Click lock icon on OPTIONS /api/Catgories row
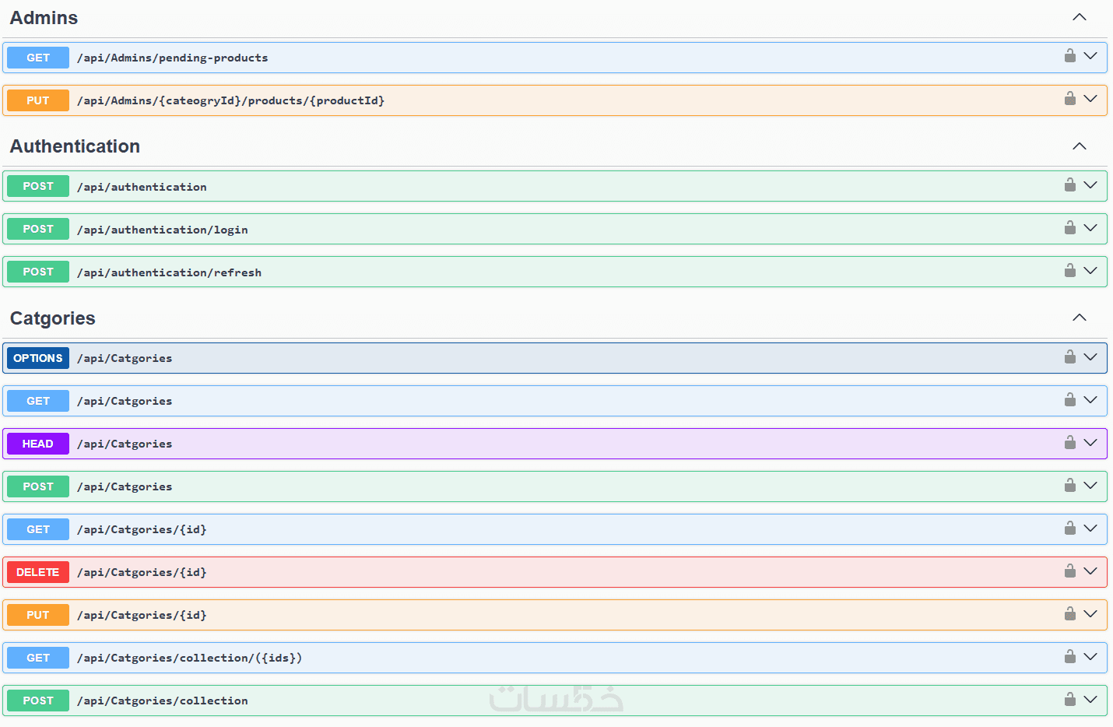Viewport: 1113px width, 727px height. click(1070, 356)
